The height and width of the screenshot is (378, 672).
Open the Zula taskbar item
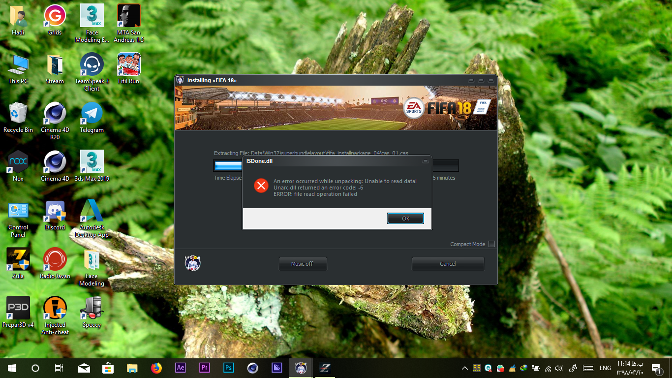tap(325, 368)
